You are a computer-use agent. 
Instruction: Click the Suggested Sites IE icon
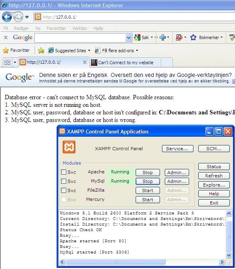coord(51,50)
